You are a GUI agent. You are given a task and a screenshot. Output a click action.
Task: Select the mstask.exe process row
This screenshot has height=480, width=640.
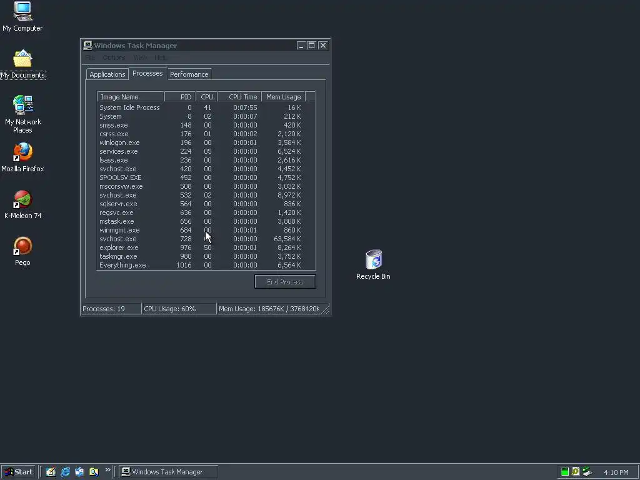coord(206,221)
